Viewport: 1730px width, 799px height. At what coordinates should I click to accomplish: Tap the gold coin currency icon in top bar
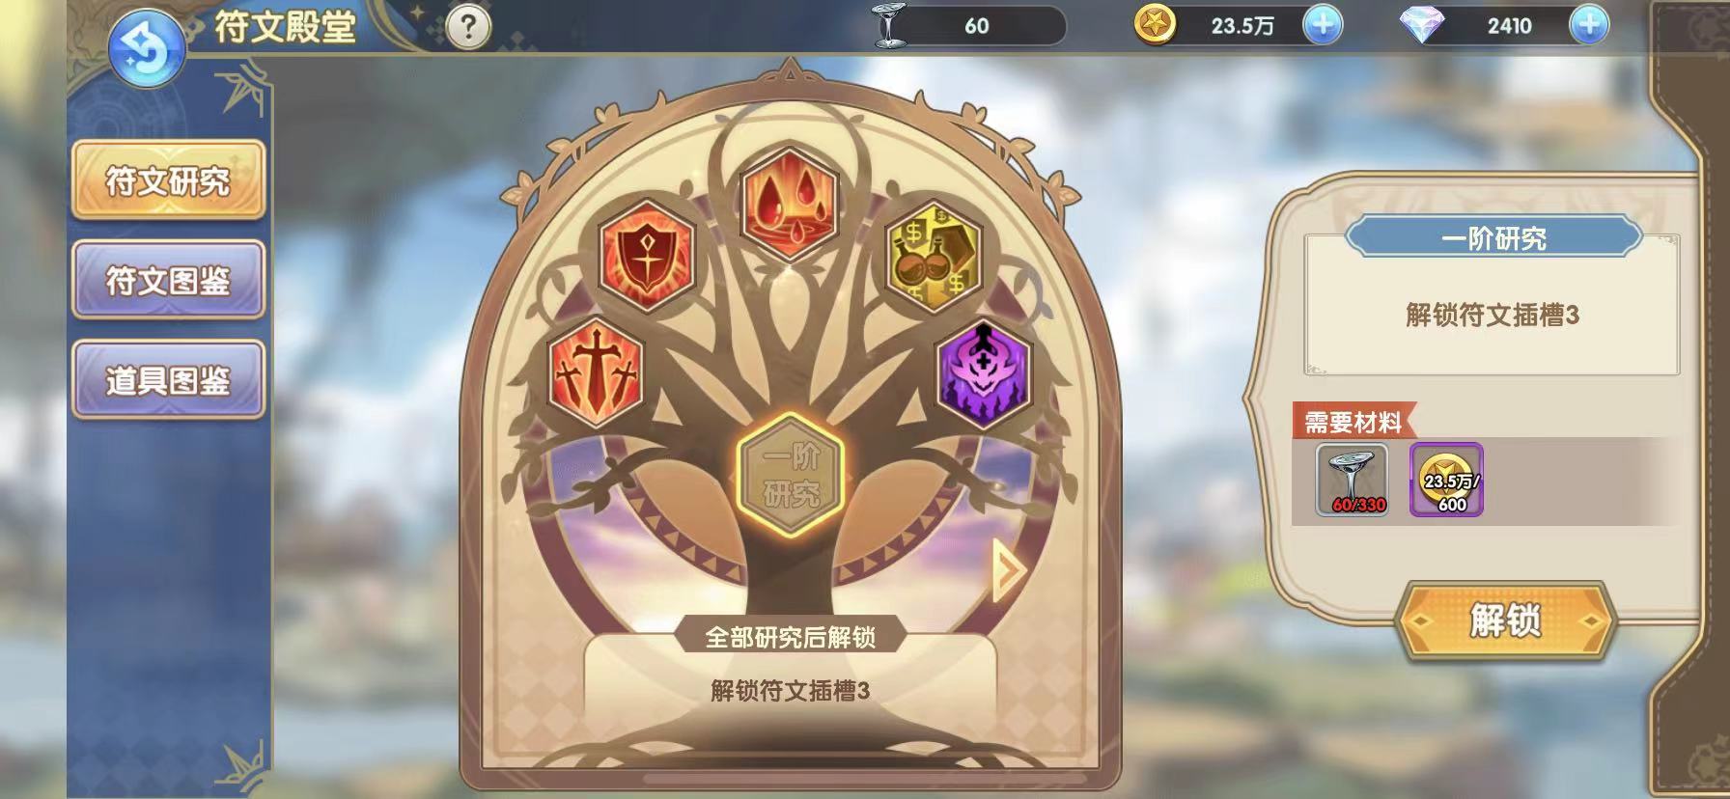coord(1155,26)
